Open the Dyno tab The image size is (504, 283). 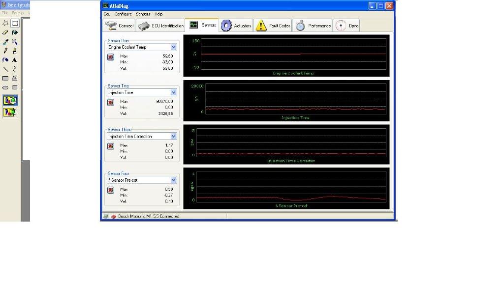click(x=346, y=26)
